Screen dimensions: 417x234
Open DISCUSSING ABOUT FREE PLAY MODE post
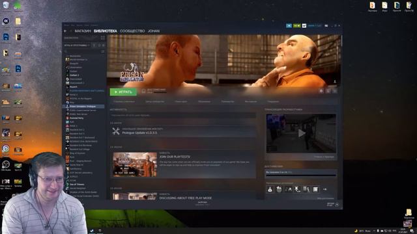click(186, 198)
